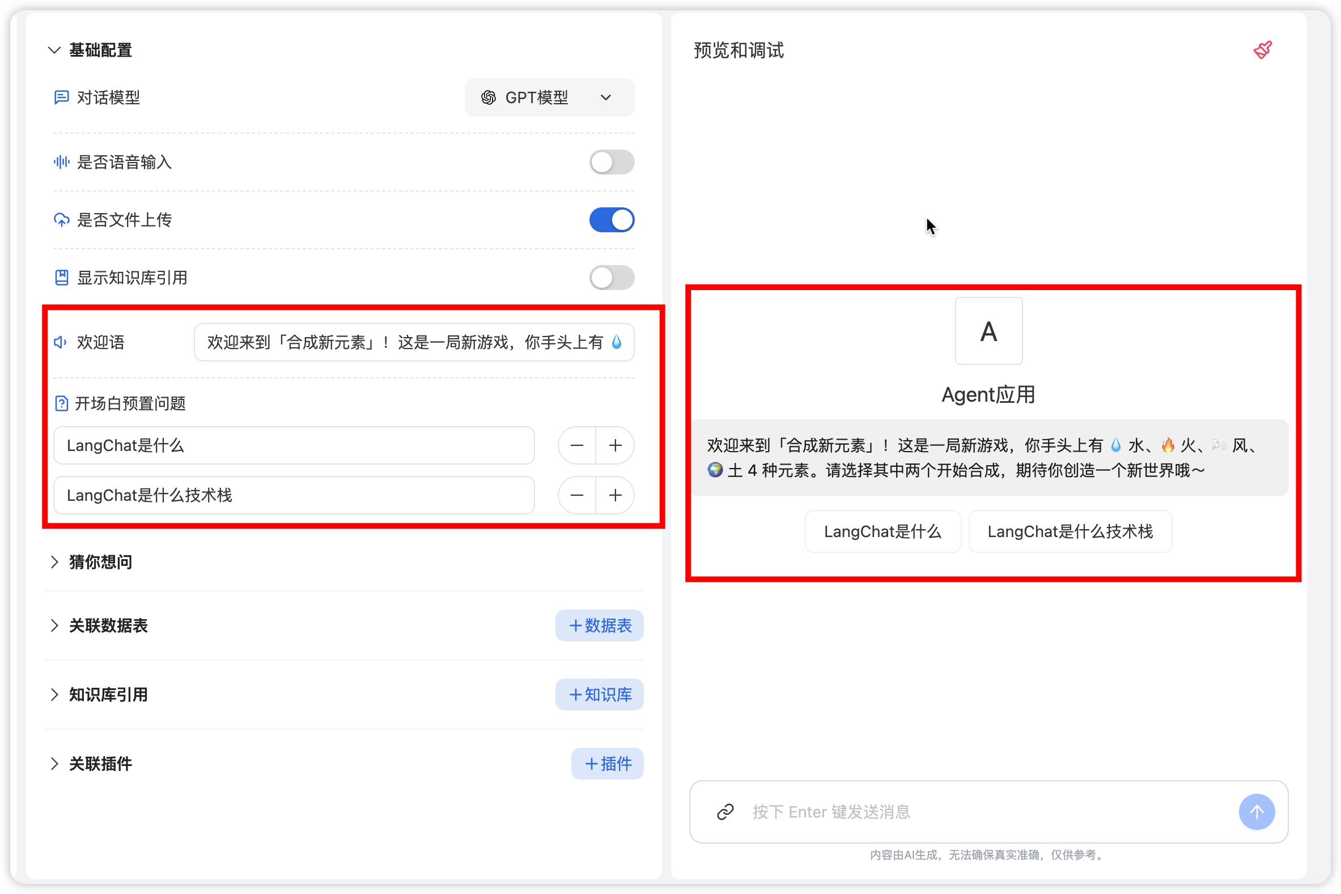Collapse the 基础配置 section
Image resolution: width=1341 pixels, height=894 pixels.
54,50
